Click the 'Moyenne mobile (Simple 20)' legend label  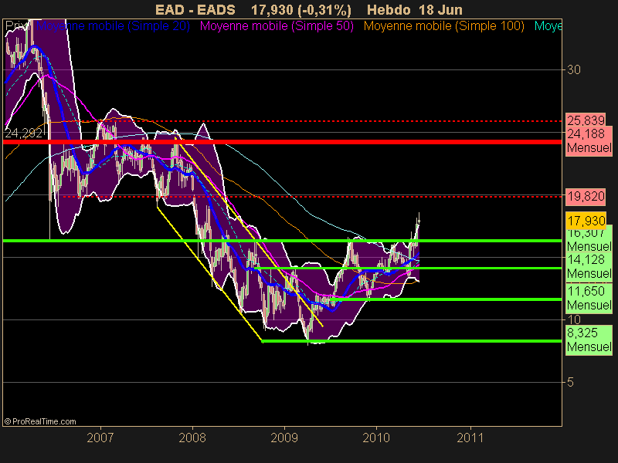[x=113, y=26]
